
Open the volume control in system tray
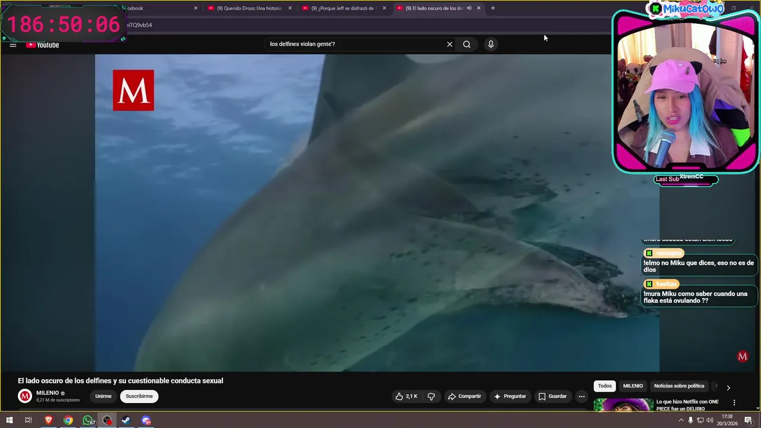710,420
